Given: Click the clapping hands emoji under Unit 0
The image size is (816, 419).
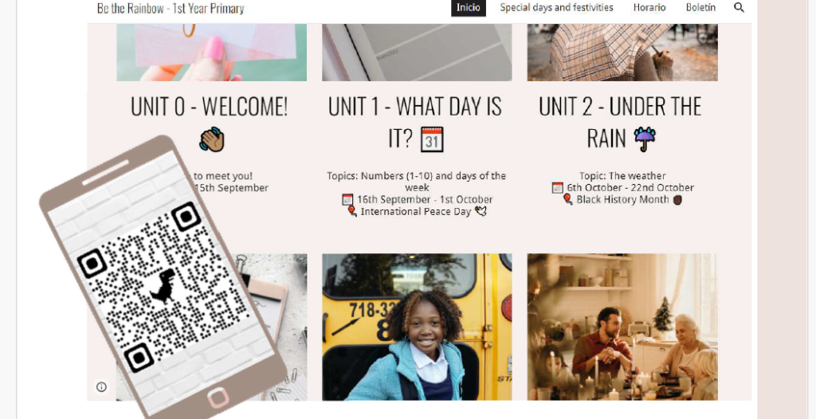Looking at the screenshot, I should click(212, 139).
